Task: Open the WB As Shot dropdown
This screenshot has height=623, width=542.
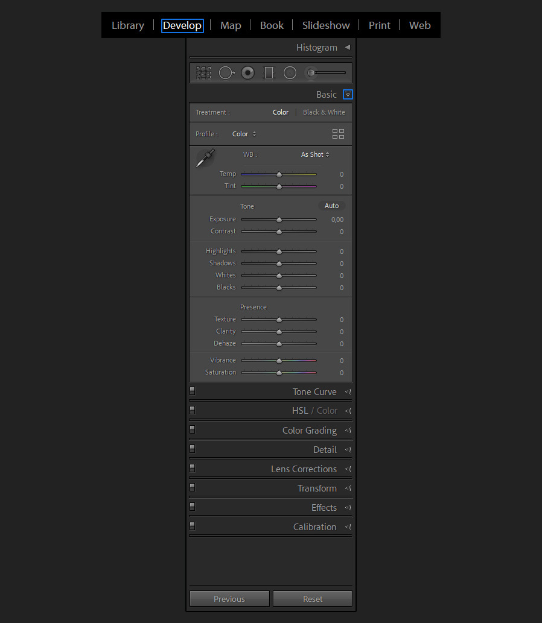Action: 315,154
